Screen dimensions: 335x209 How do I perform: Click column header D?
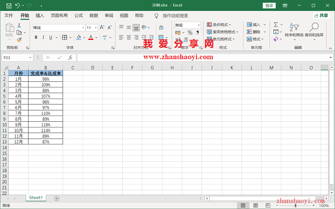(x=93, y=68)
